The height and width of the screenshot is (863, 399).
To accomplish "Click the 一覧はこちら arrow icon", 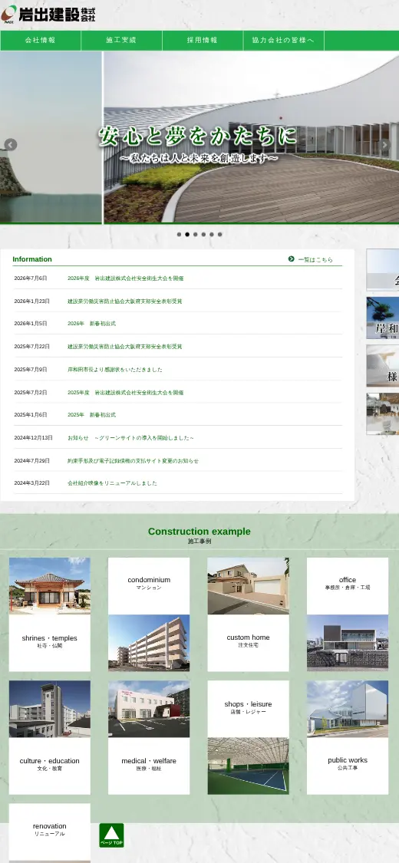I will 291,259.
